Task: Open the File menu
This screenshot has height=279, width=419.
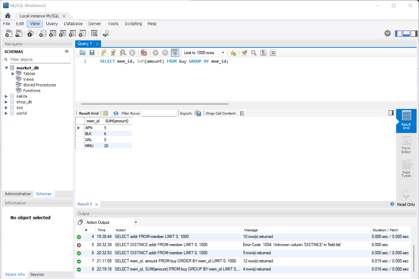Action: [x=7, y=24]
